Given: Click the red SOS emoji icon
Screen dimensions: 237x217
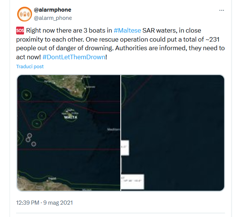Looking at the screenshot, I should (x=20, y=30).
